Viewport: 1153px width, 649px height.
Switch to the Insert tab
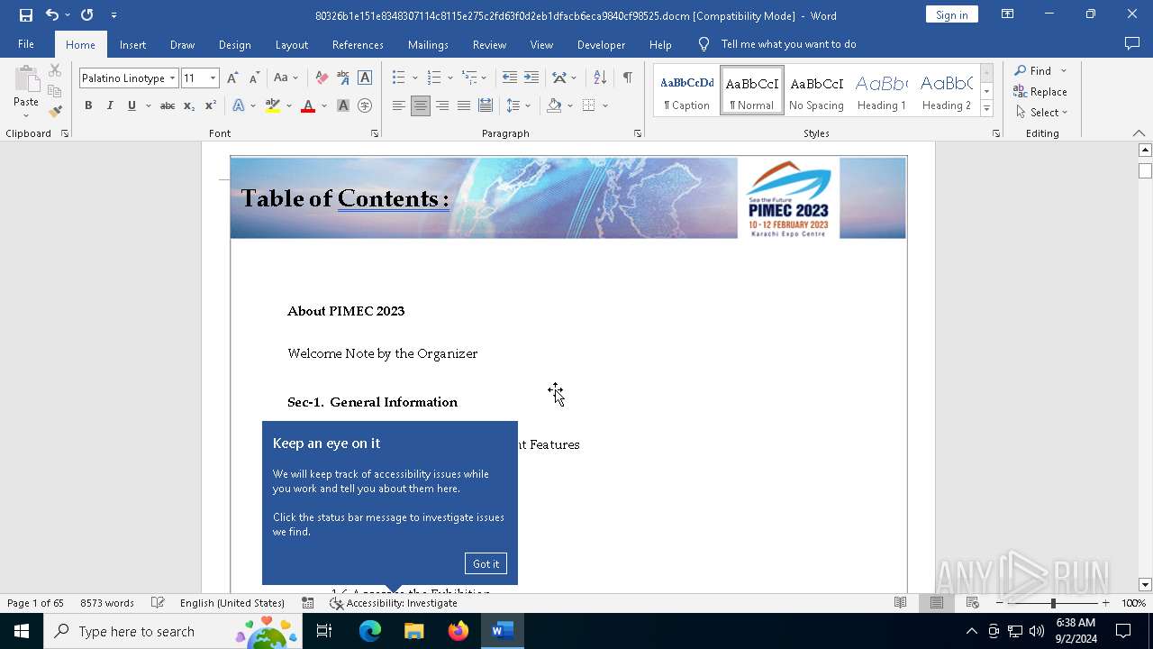tap(132, 44)
